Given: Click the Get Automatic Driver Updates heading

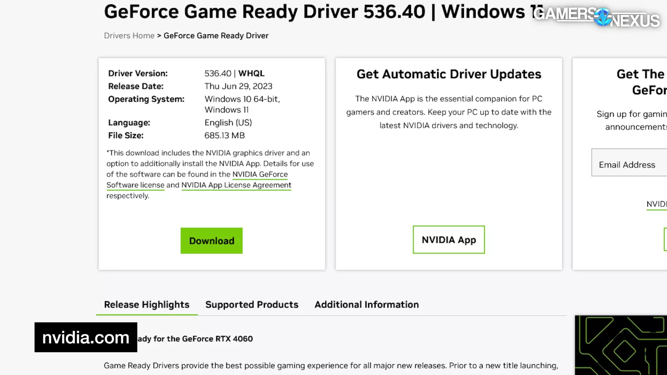Looking at the screenshot, I should 449,74.
